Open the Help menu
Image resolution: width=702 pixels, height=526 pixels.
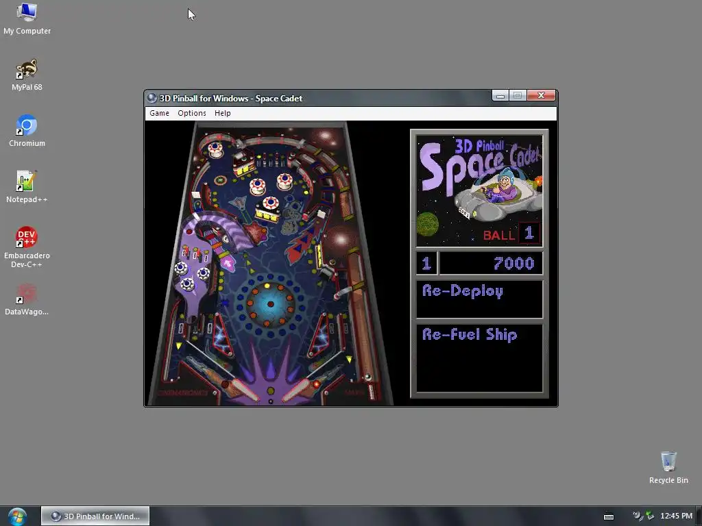[223, 113]
